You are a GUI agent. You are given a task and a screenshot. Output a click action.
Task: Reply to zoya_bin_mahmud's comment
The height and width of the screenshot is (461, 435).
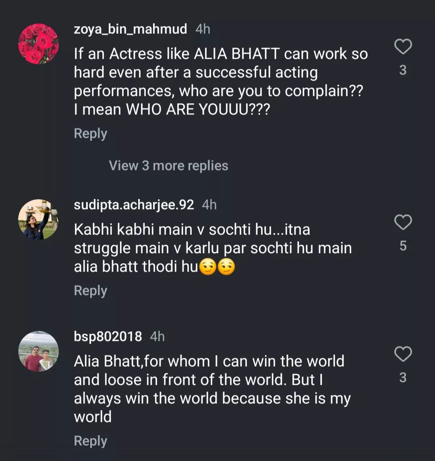pyautogui.click(x=90, y=133)
